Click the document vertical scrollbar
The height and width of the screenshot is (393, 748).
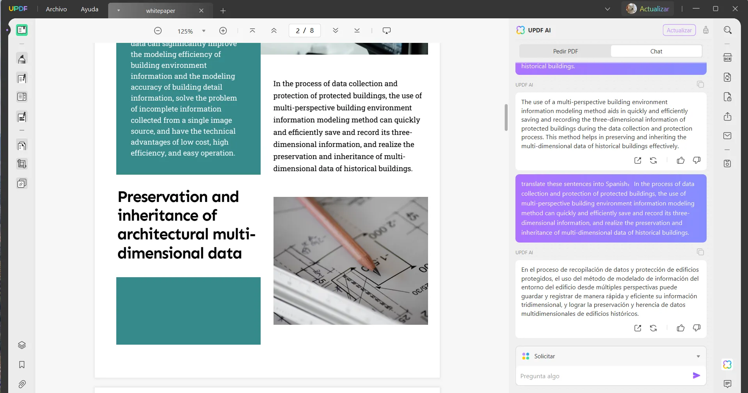click(506, 117)
